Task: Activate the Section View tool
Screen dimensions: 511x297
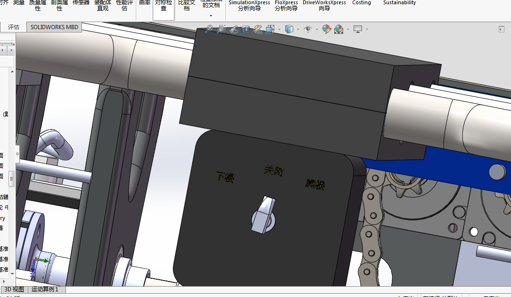Action: (245, 29)
